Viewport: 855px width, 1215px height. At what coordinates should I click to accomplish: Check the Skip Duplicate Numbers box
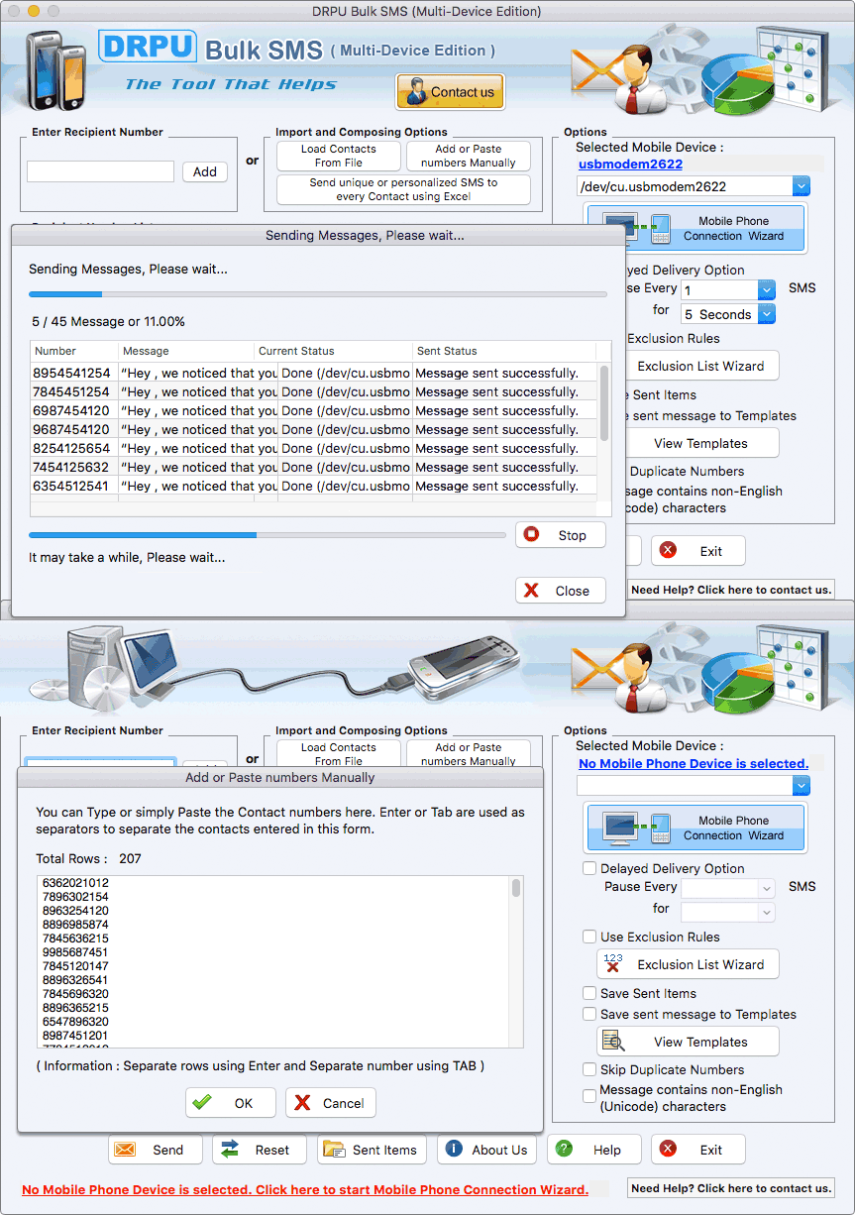click(x=589, y=1069)
